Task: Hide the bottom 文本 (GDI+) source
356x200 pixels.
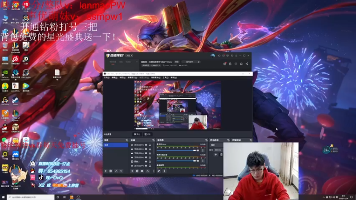Action: pyautogui.click(x=146, y=166)
